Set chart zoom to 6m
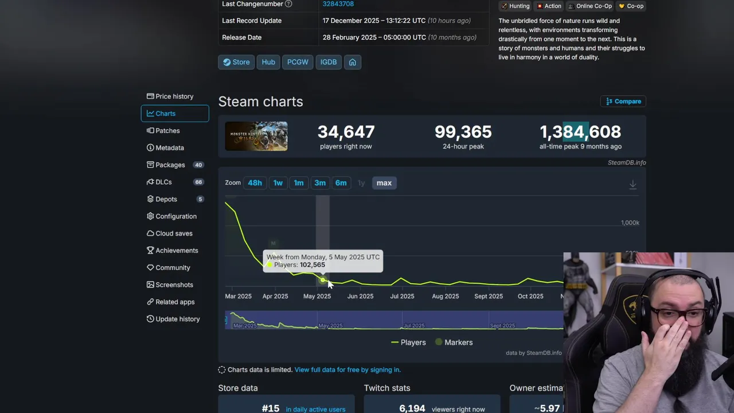 tap(341, 183)
